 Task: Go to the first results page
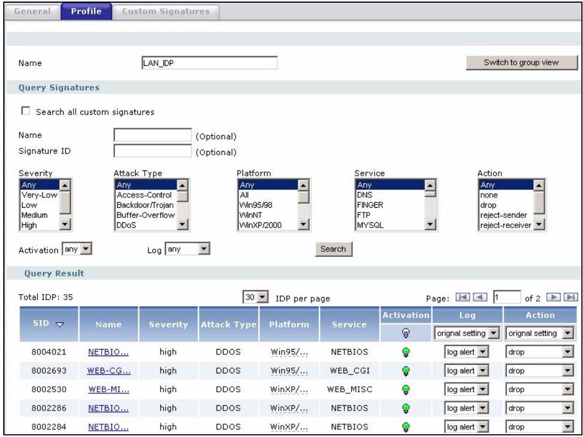[463, 297]
